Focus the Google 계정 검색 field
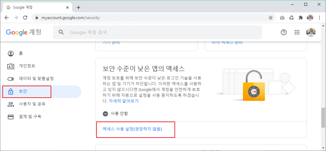The width and height of the screenshot is (326, 151). click(x=157, y=32)
